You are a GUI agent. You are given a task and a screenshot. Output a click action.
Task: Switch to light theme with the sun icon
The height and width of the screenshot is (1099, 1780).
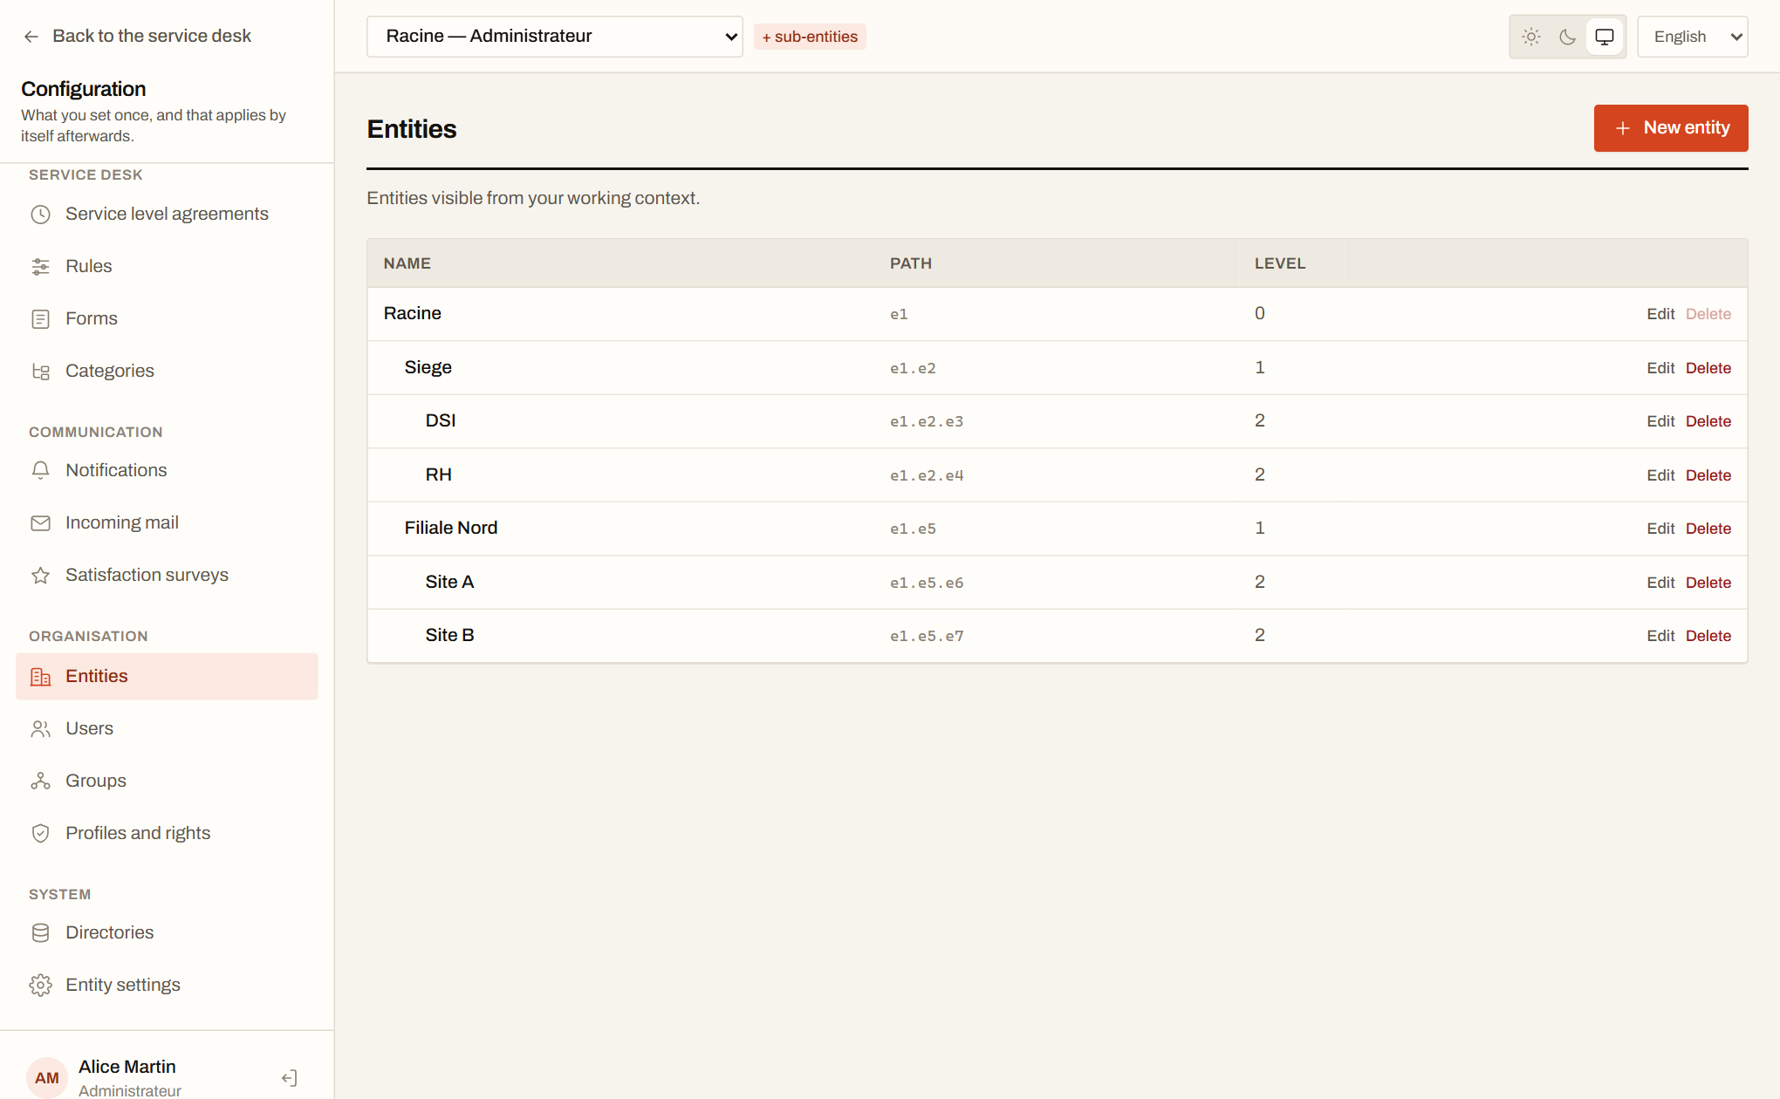[1530, 37]
